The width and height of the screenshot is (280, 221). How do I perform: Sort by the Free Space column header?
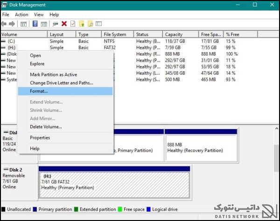click(x=211, y=34)
